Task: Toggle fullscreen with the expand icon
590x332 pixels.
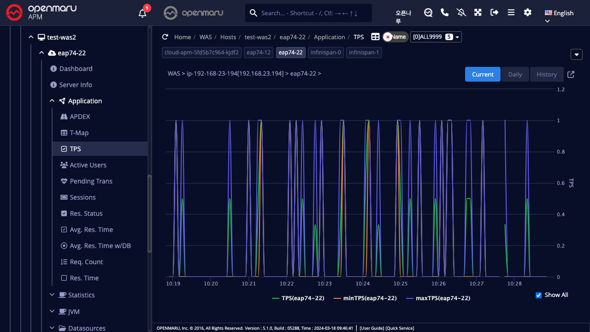Action: click(478, 12)
